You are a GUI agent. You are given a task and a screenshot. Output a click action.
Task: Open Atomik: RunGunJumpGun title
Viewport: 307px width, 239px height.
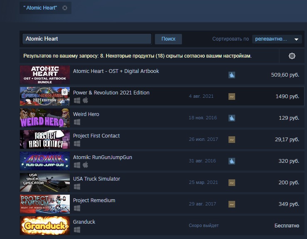click(103, 157)
